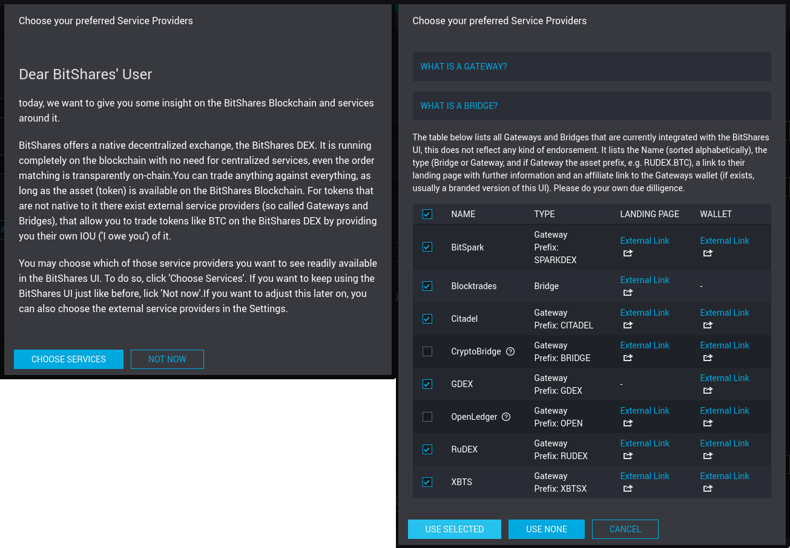The height and width of the screenshot is (548, 790).
Task: Open Citadel wallet External Link
Action: 725,313
